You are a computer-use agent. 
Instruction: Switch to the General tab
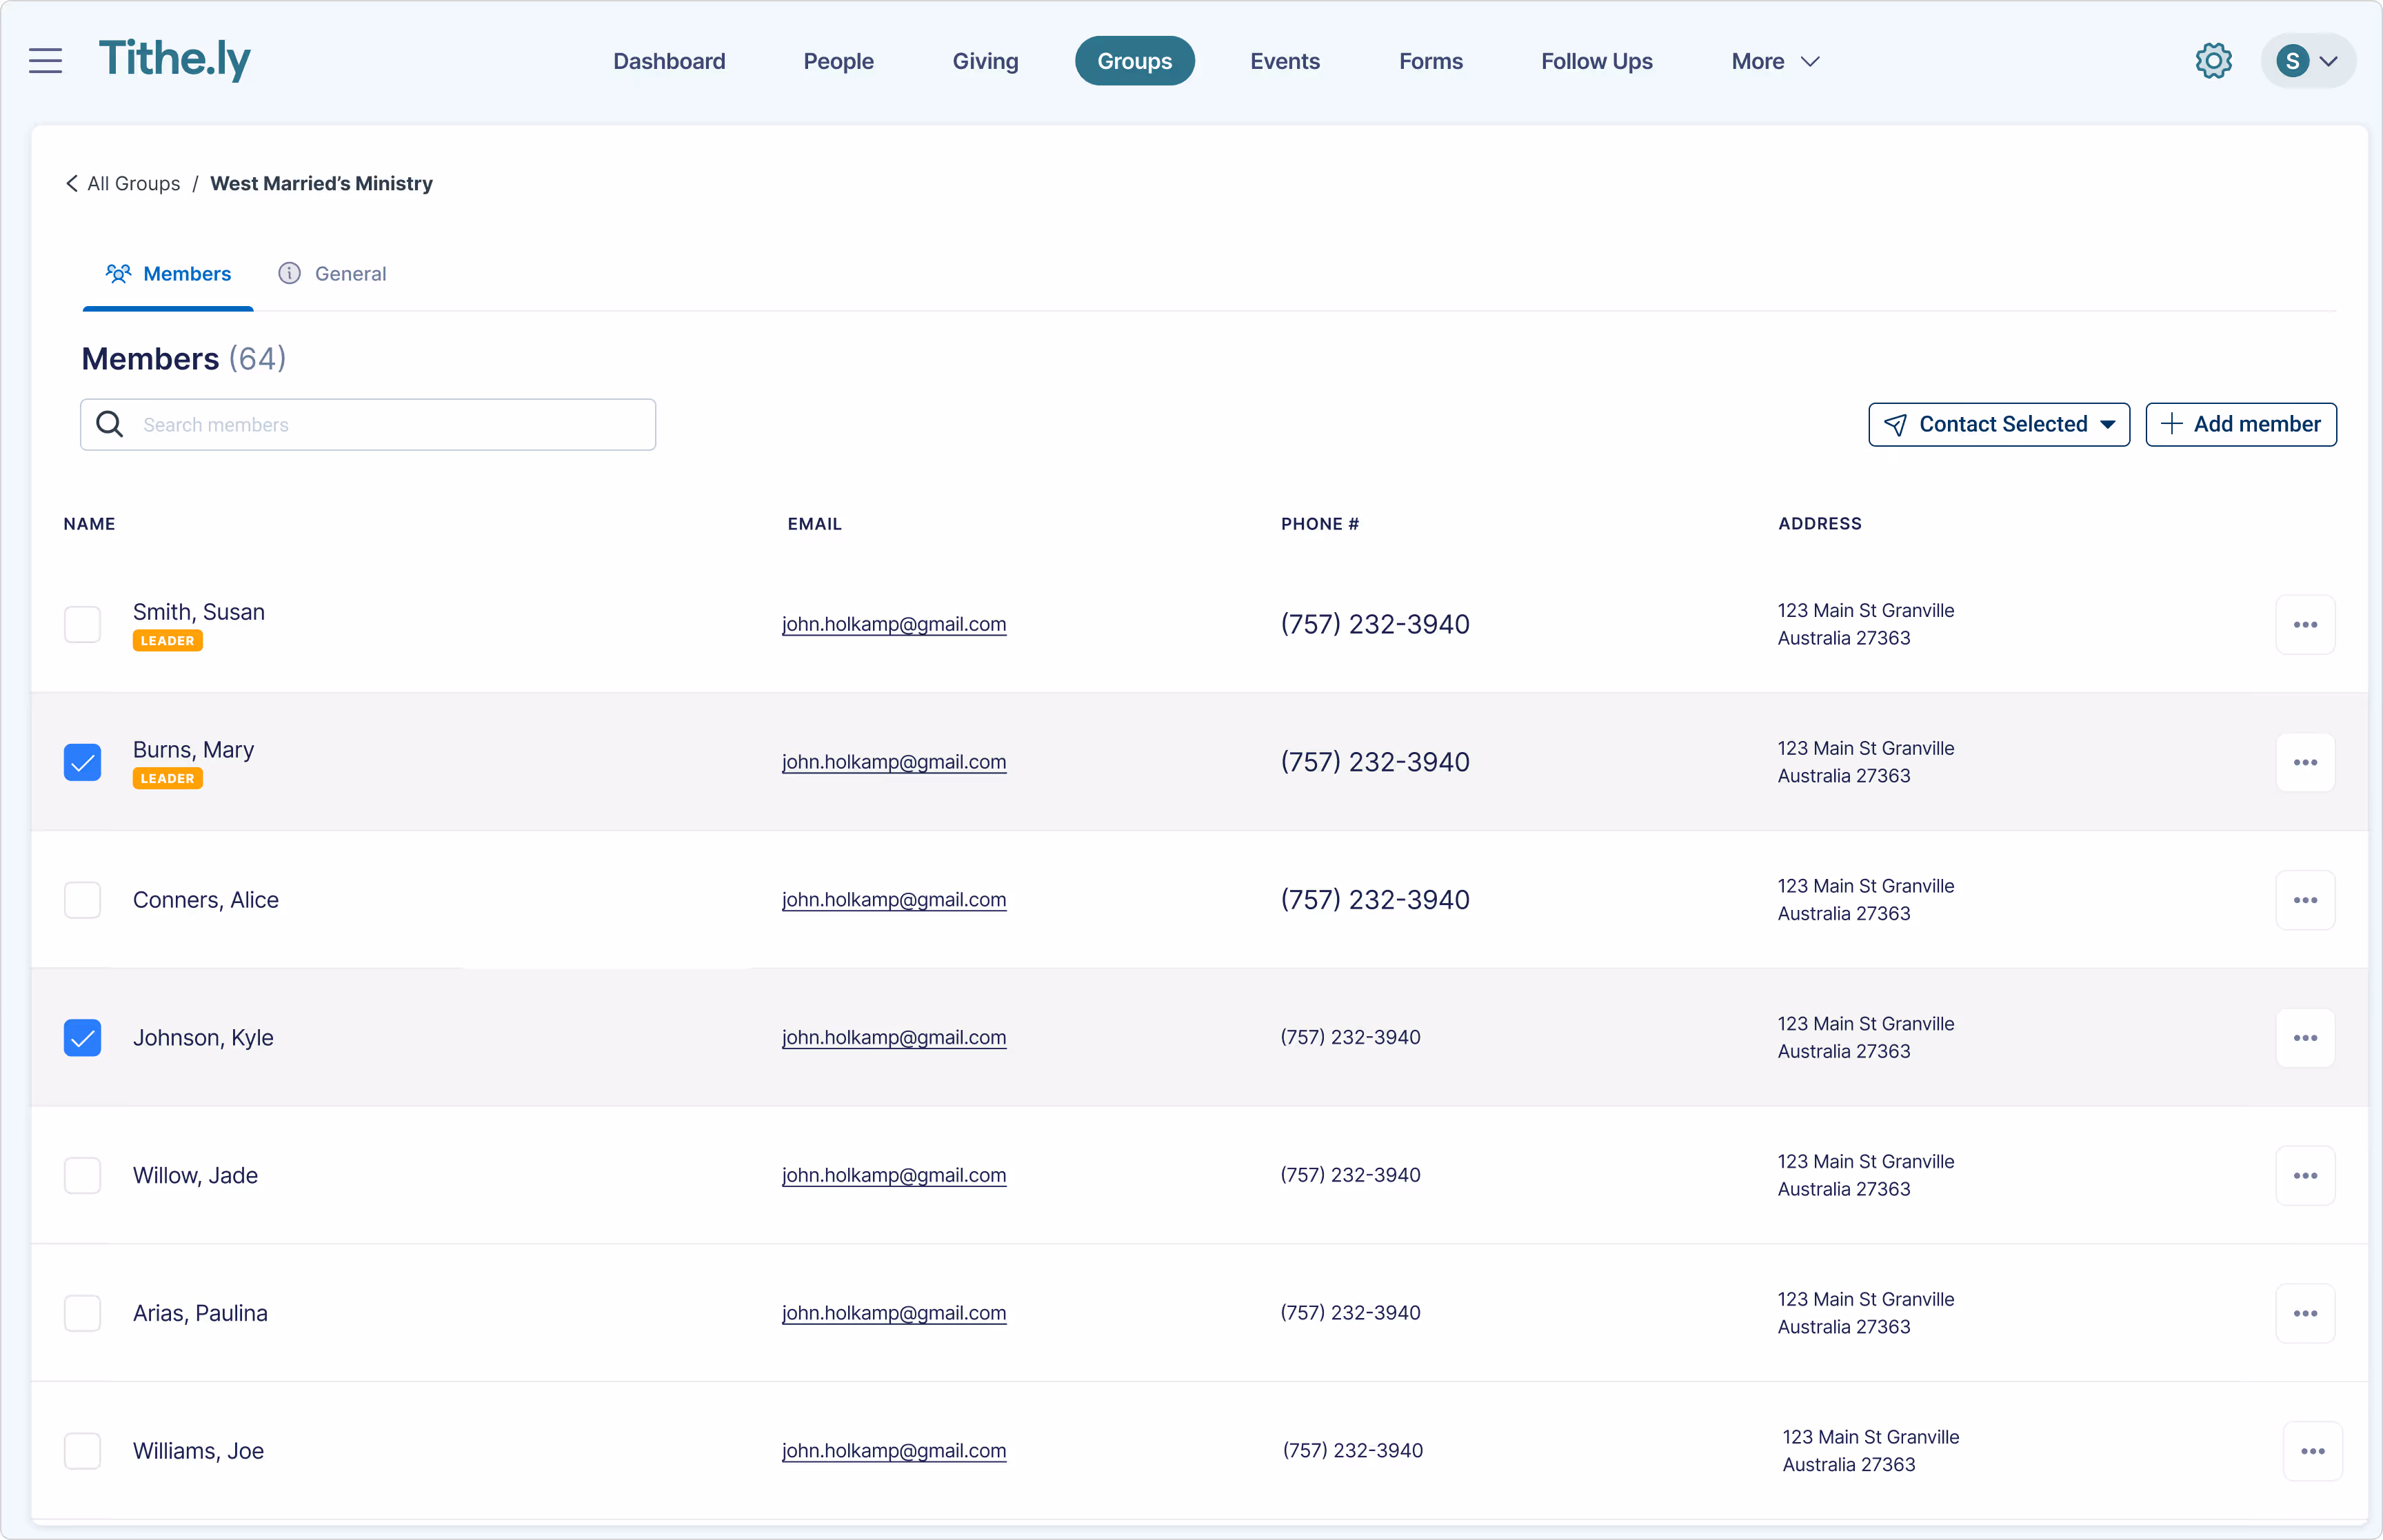click(x=349, y=273)
